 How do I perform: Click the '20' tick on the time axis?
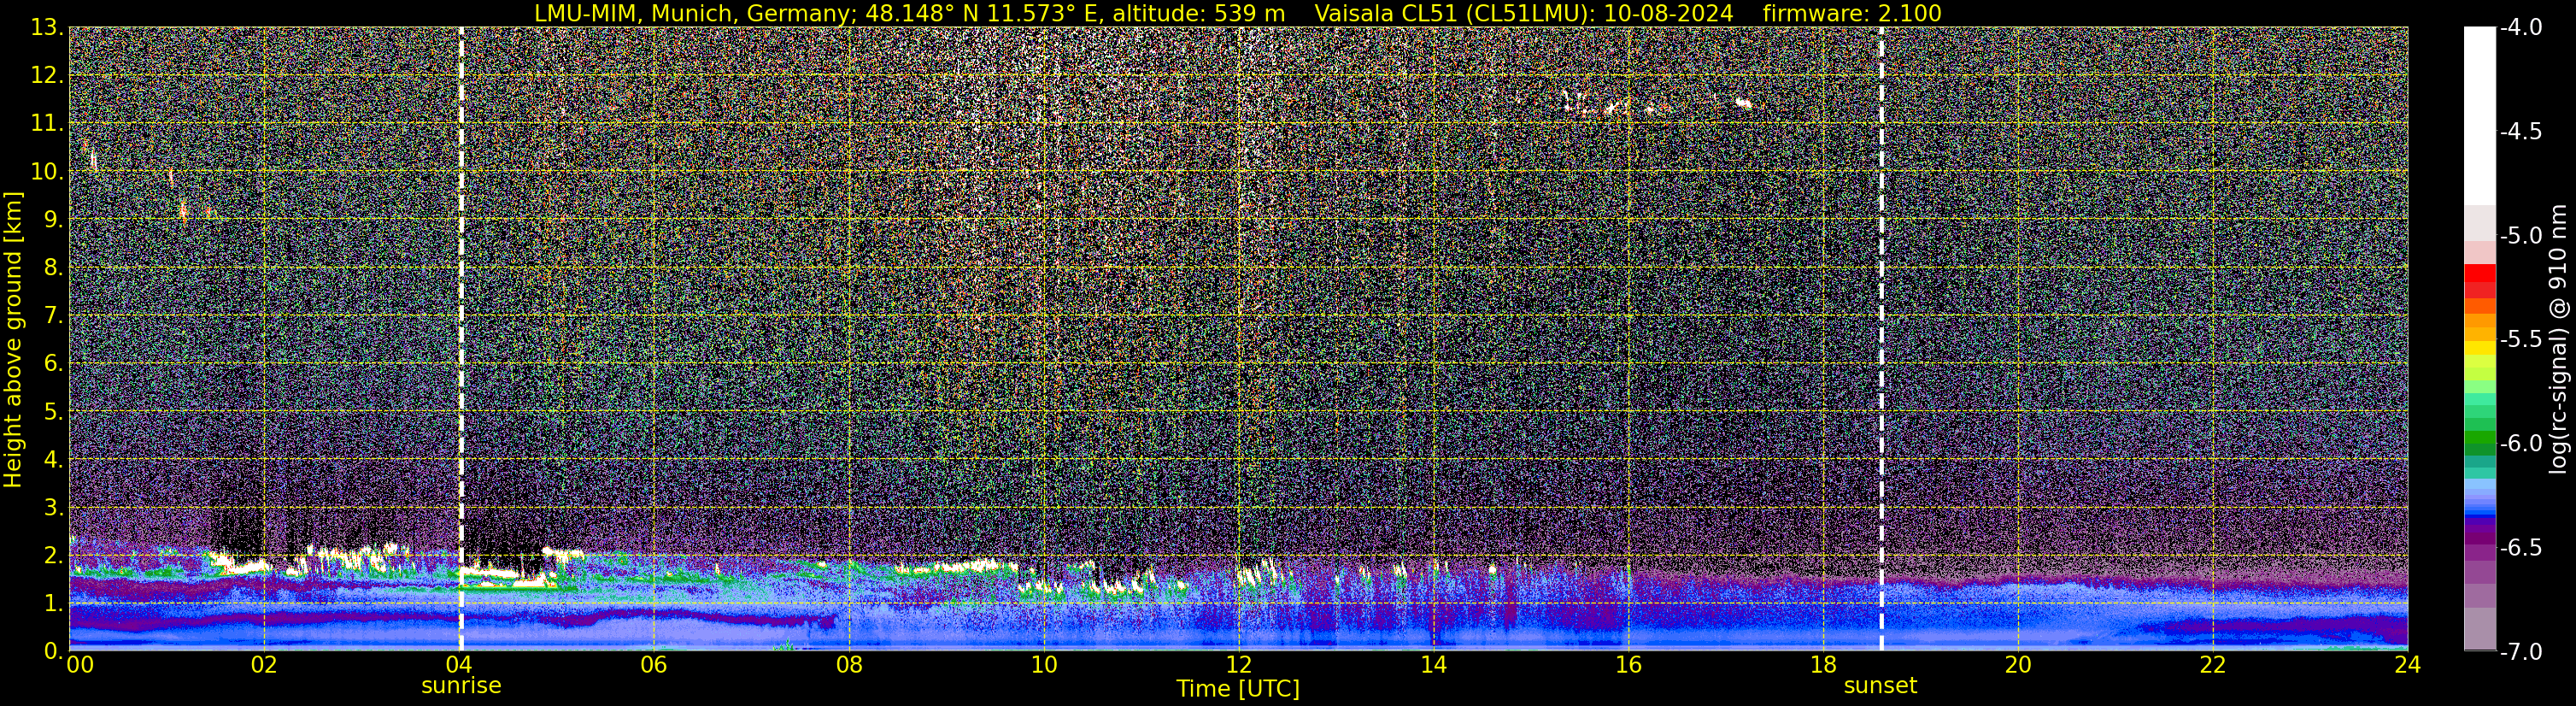point(2018,665)
